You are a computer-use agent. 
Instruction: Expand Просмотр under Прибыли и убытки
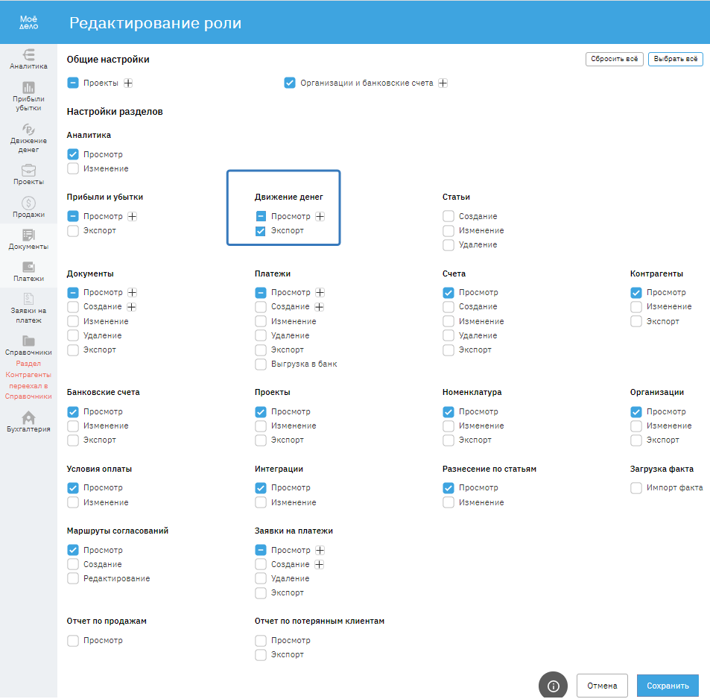(132, 217)
